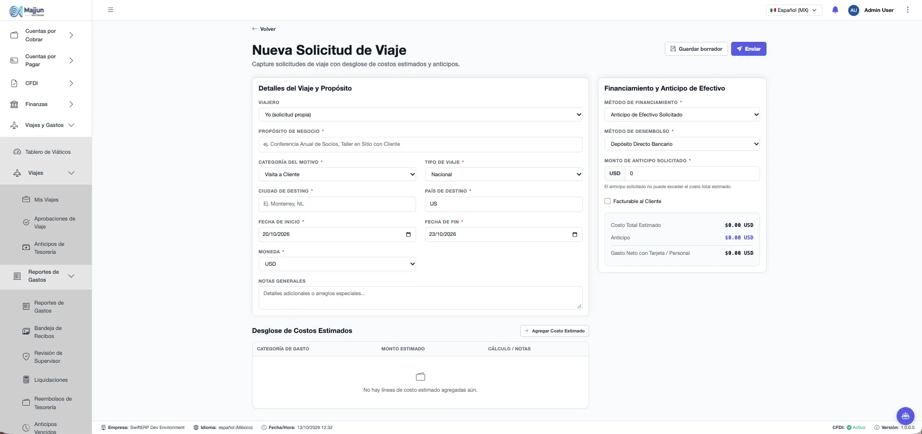Click the País de Destino field
Screen dimensions: 922x434
tap(503, 204)
